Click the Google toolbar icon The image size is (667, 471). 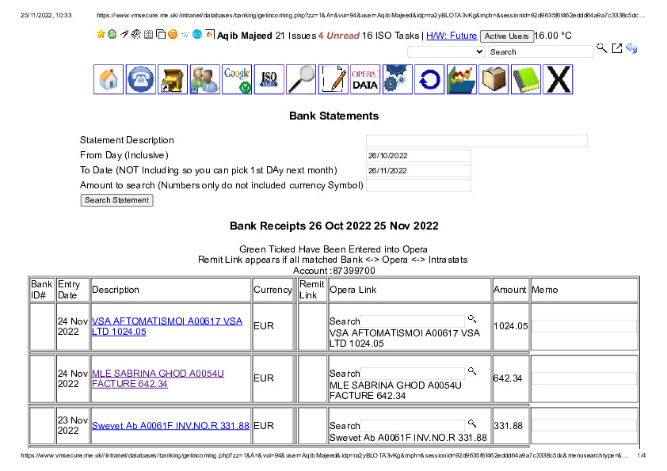click(237, 80)
